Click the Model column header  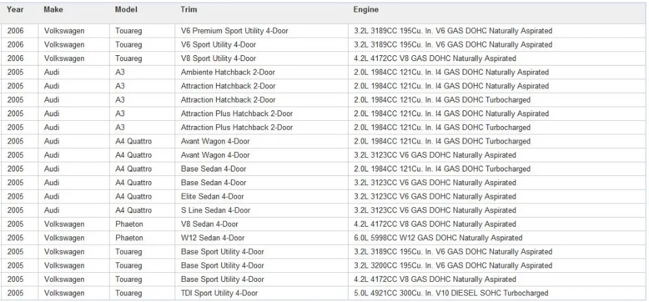(x=127, y=10)
